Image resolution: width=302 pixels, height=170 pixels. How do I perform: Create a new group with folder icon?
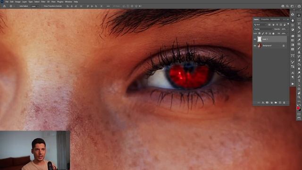click(x=276, y=103)
